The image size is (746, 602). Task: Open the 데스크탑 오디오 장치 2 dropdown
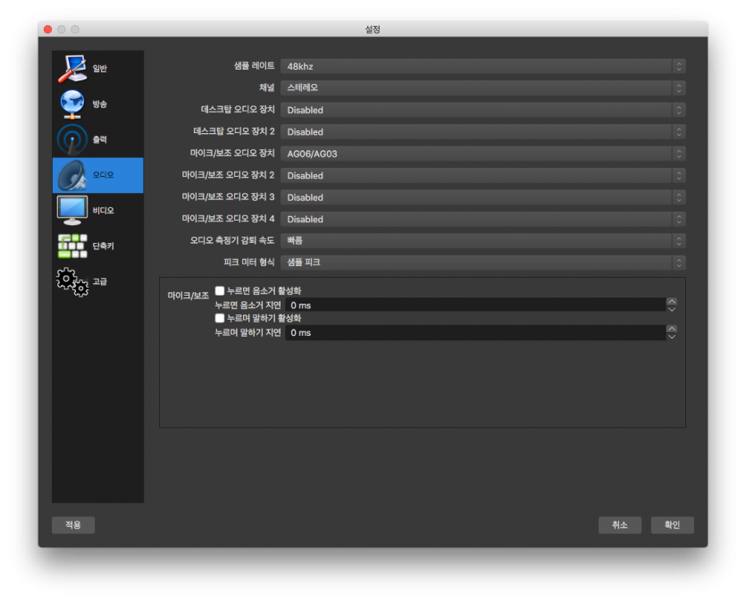pos(483,131)
